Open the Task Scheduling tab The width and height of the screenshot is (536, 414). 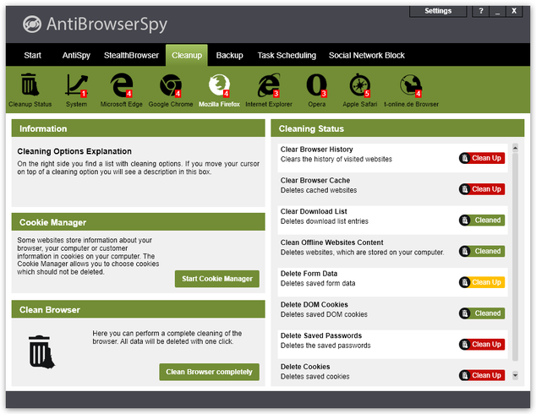tap(287, 55)
